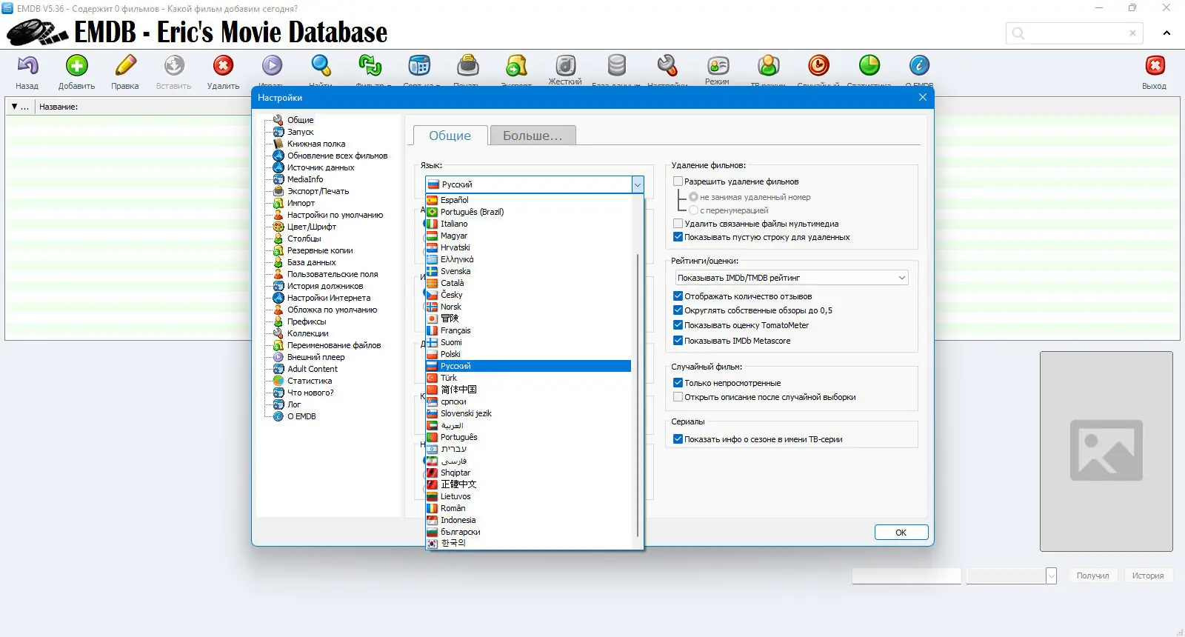Pick Magyar from the language list

coord(528,236)
